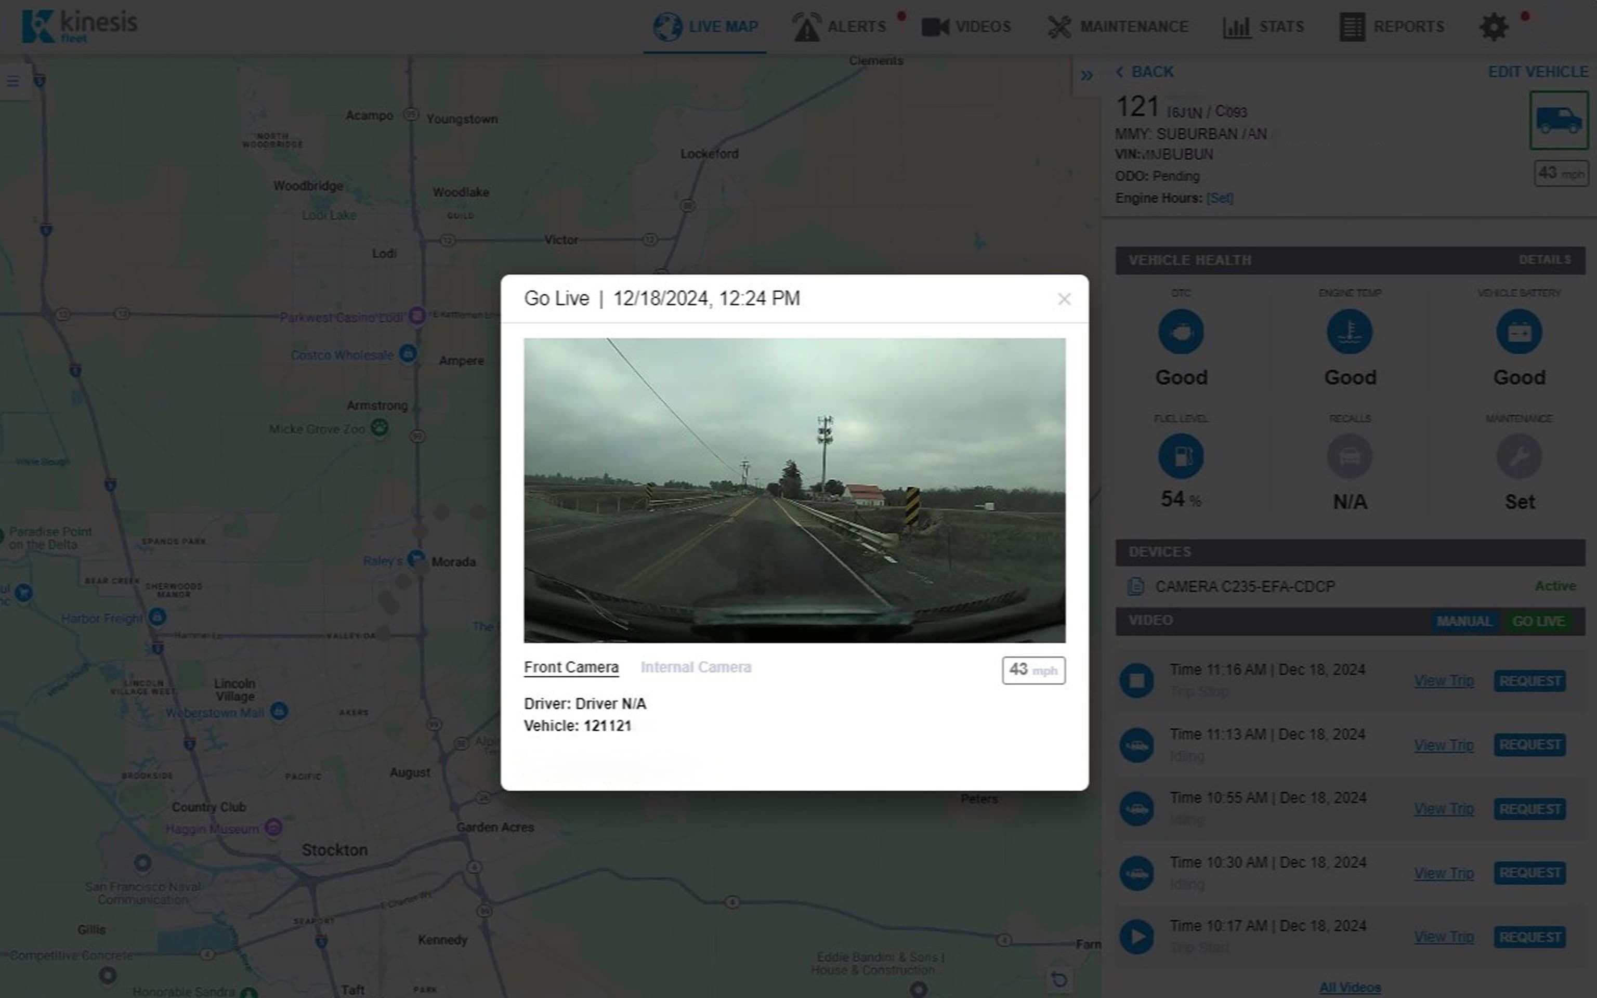Close the Go Live video dialog
1597x998 pixels.
tap(1064, 299)
